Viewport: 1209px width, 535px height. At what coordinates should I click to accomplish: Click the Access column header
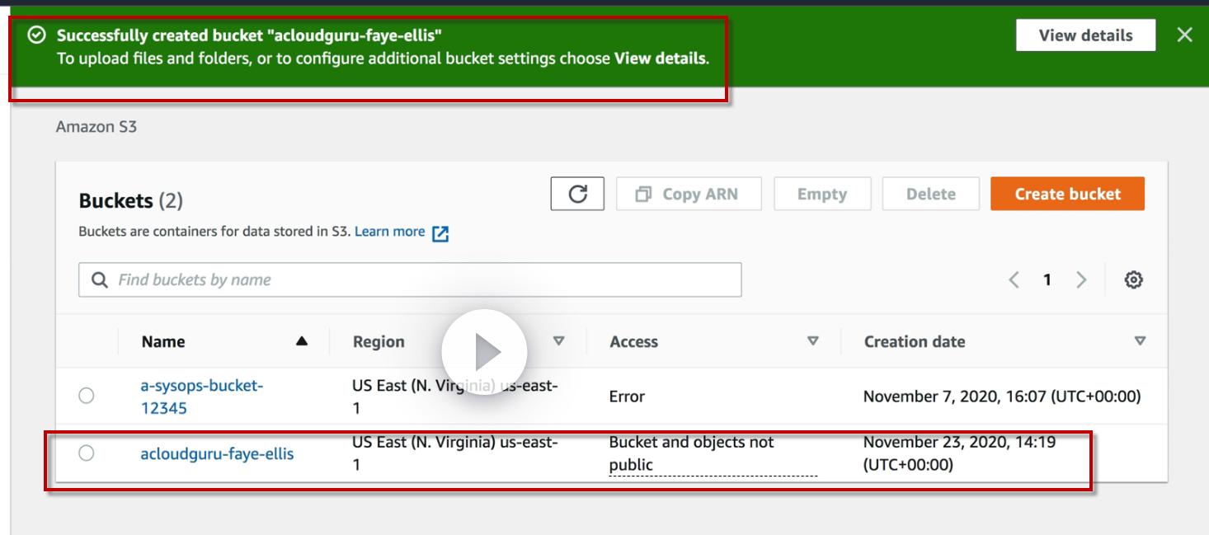point(633,341)
